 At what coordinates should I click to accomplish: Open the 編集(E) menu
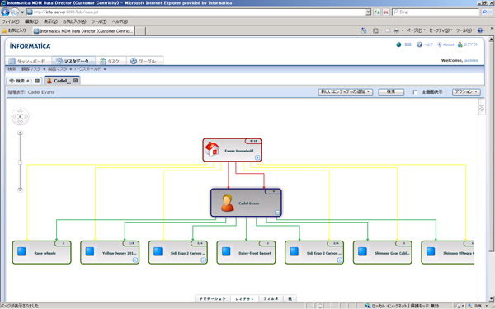pyautogui.click(x=31, y=21)
